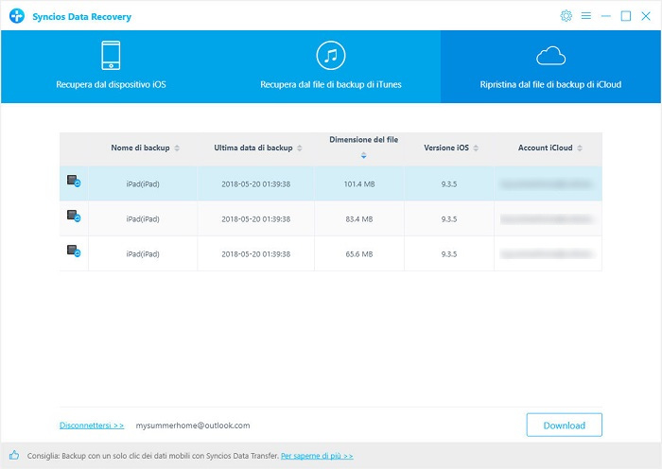Sort by Ultima data di backup arrows
The width and height of the screenshot is (662, 469).
[x=300, y=148]
